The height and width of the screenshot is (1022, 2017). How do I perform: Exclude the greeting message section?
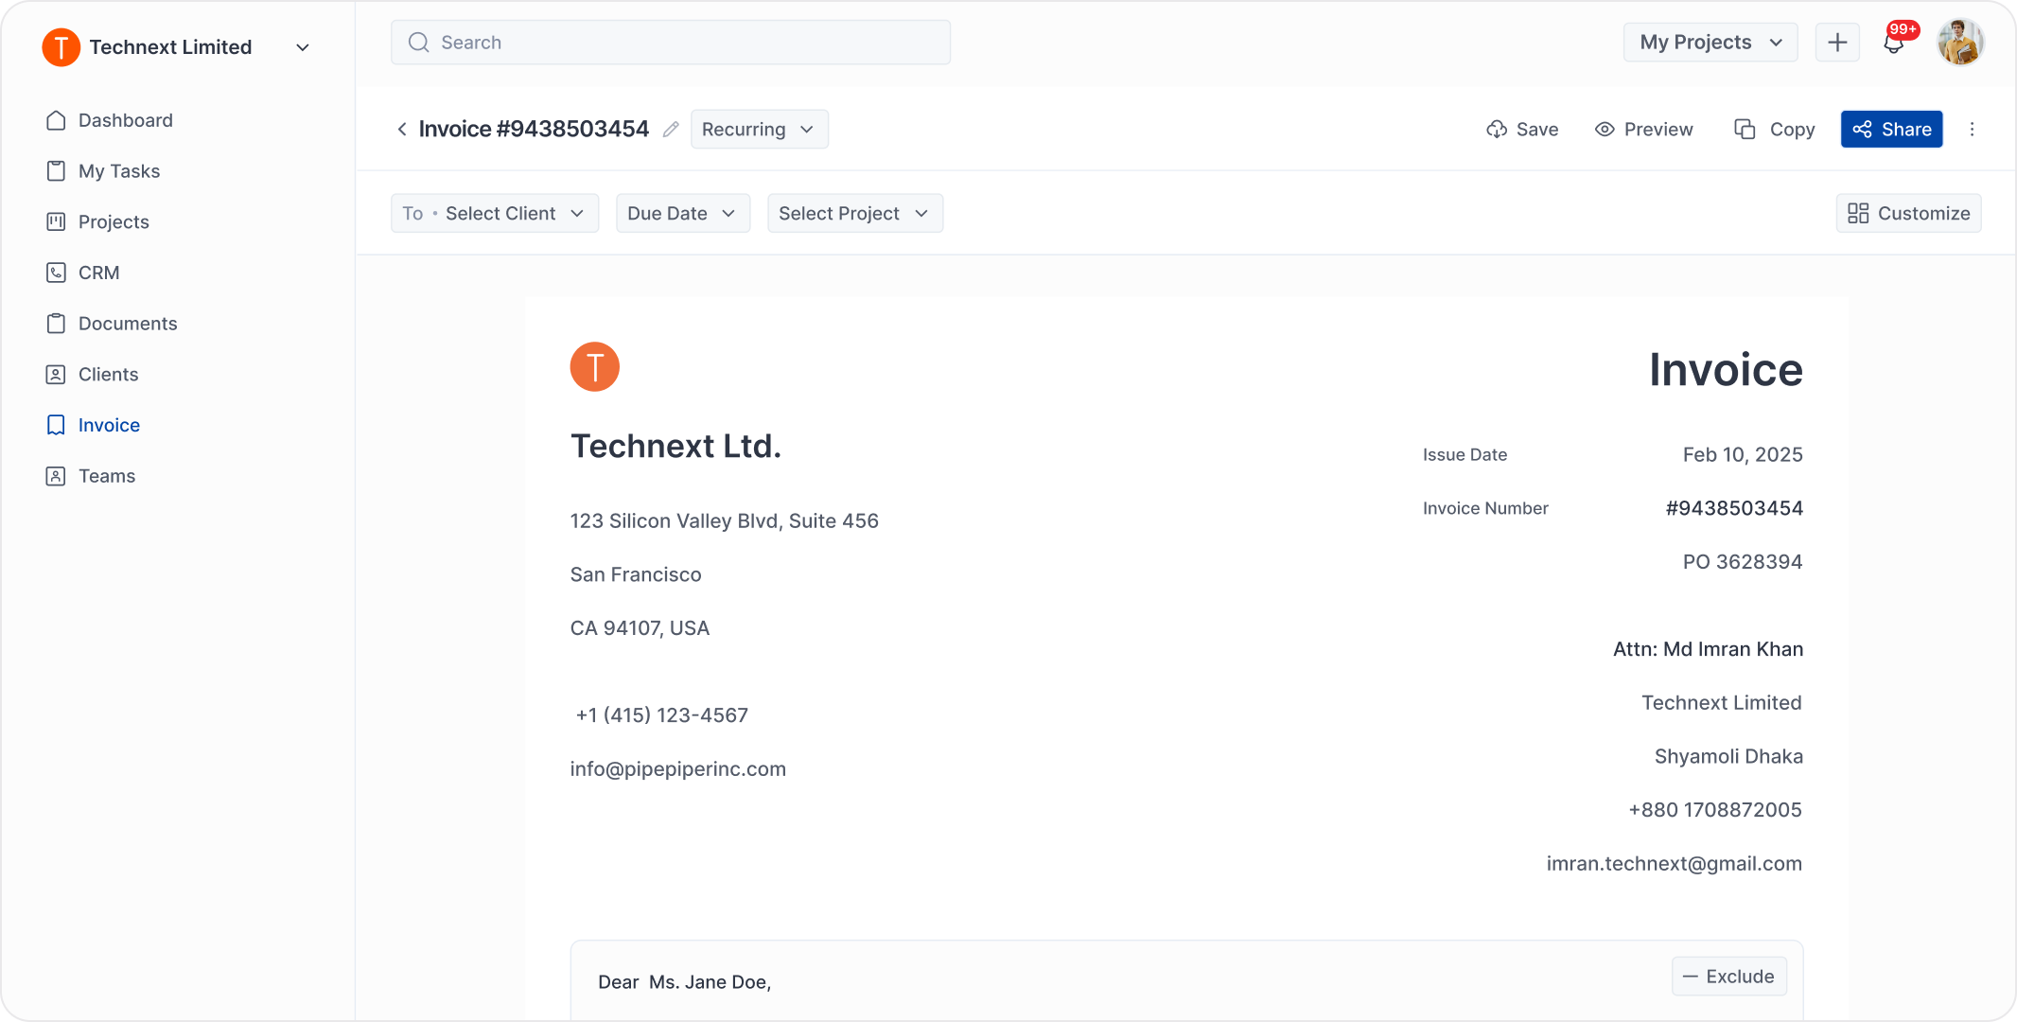coord(1728,977)
